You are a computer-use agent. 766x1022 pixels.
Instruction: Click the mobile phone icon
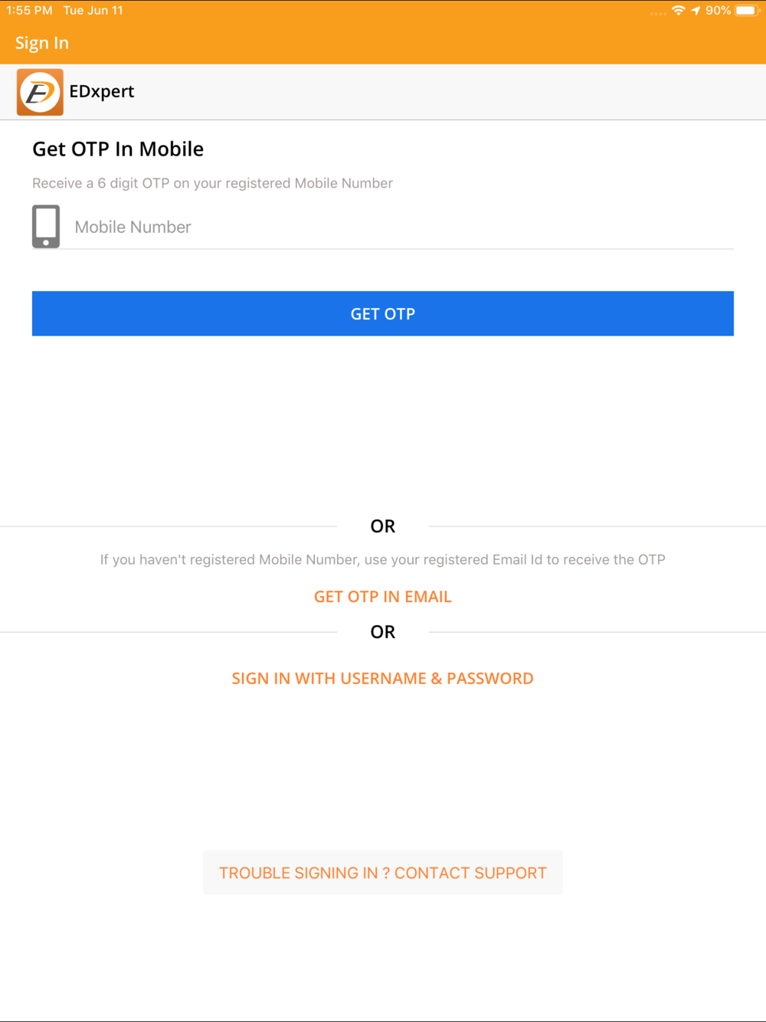[46, 227]
